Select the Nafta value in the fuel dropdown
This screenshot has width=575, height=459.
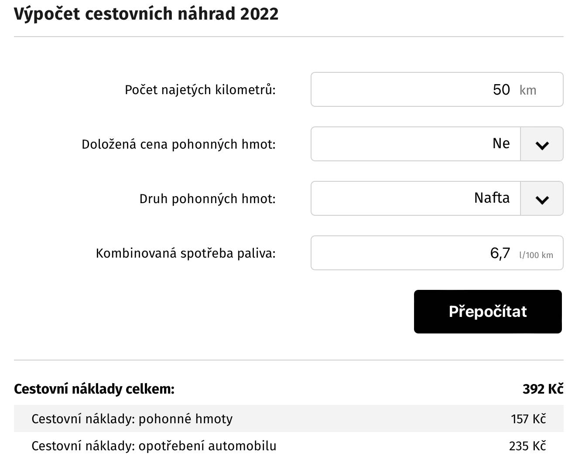point(492,198)
